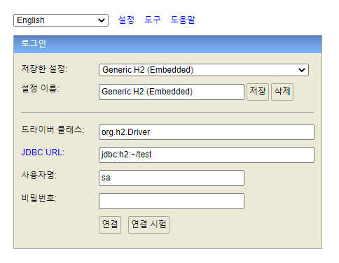Click the 드라이버 클래스: label
This screenshot has height=263, width=339.
53,129
